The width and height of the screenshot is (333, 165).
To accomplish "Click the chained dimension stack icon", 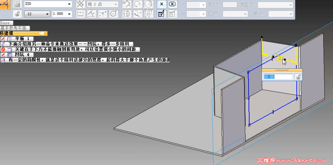I will pos(149,14).
